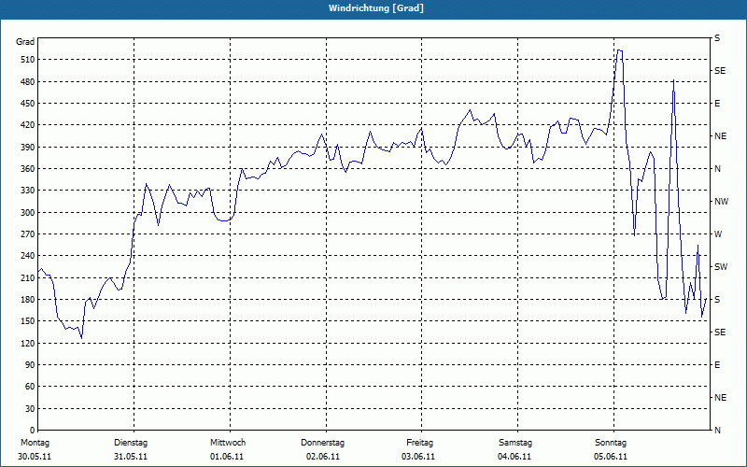Select the 180 degree axis value
This screenshot has height=467, width=747.
pos(27,300)
